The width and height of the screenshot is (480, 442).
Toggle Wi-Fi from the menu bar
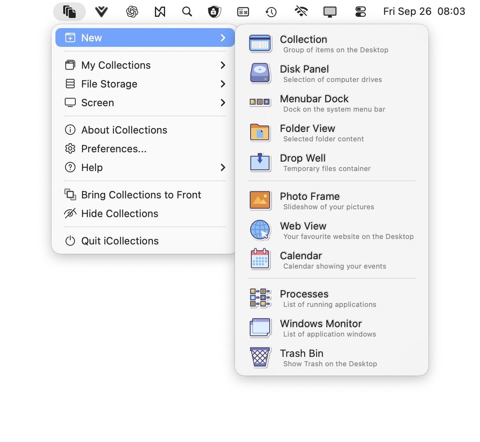pos(301,11)
